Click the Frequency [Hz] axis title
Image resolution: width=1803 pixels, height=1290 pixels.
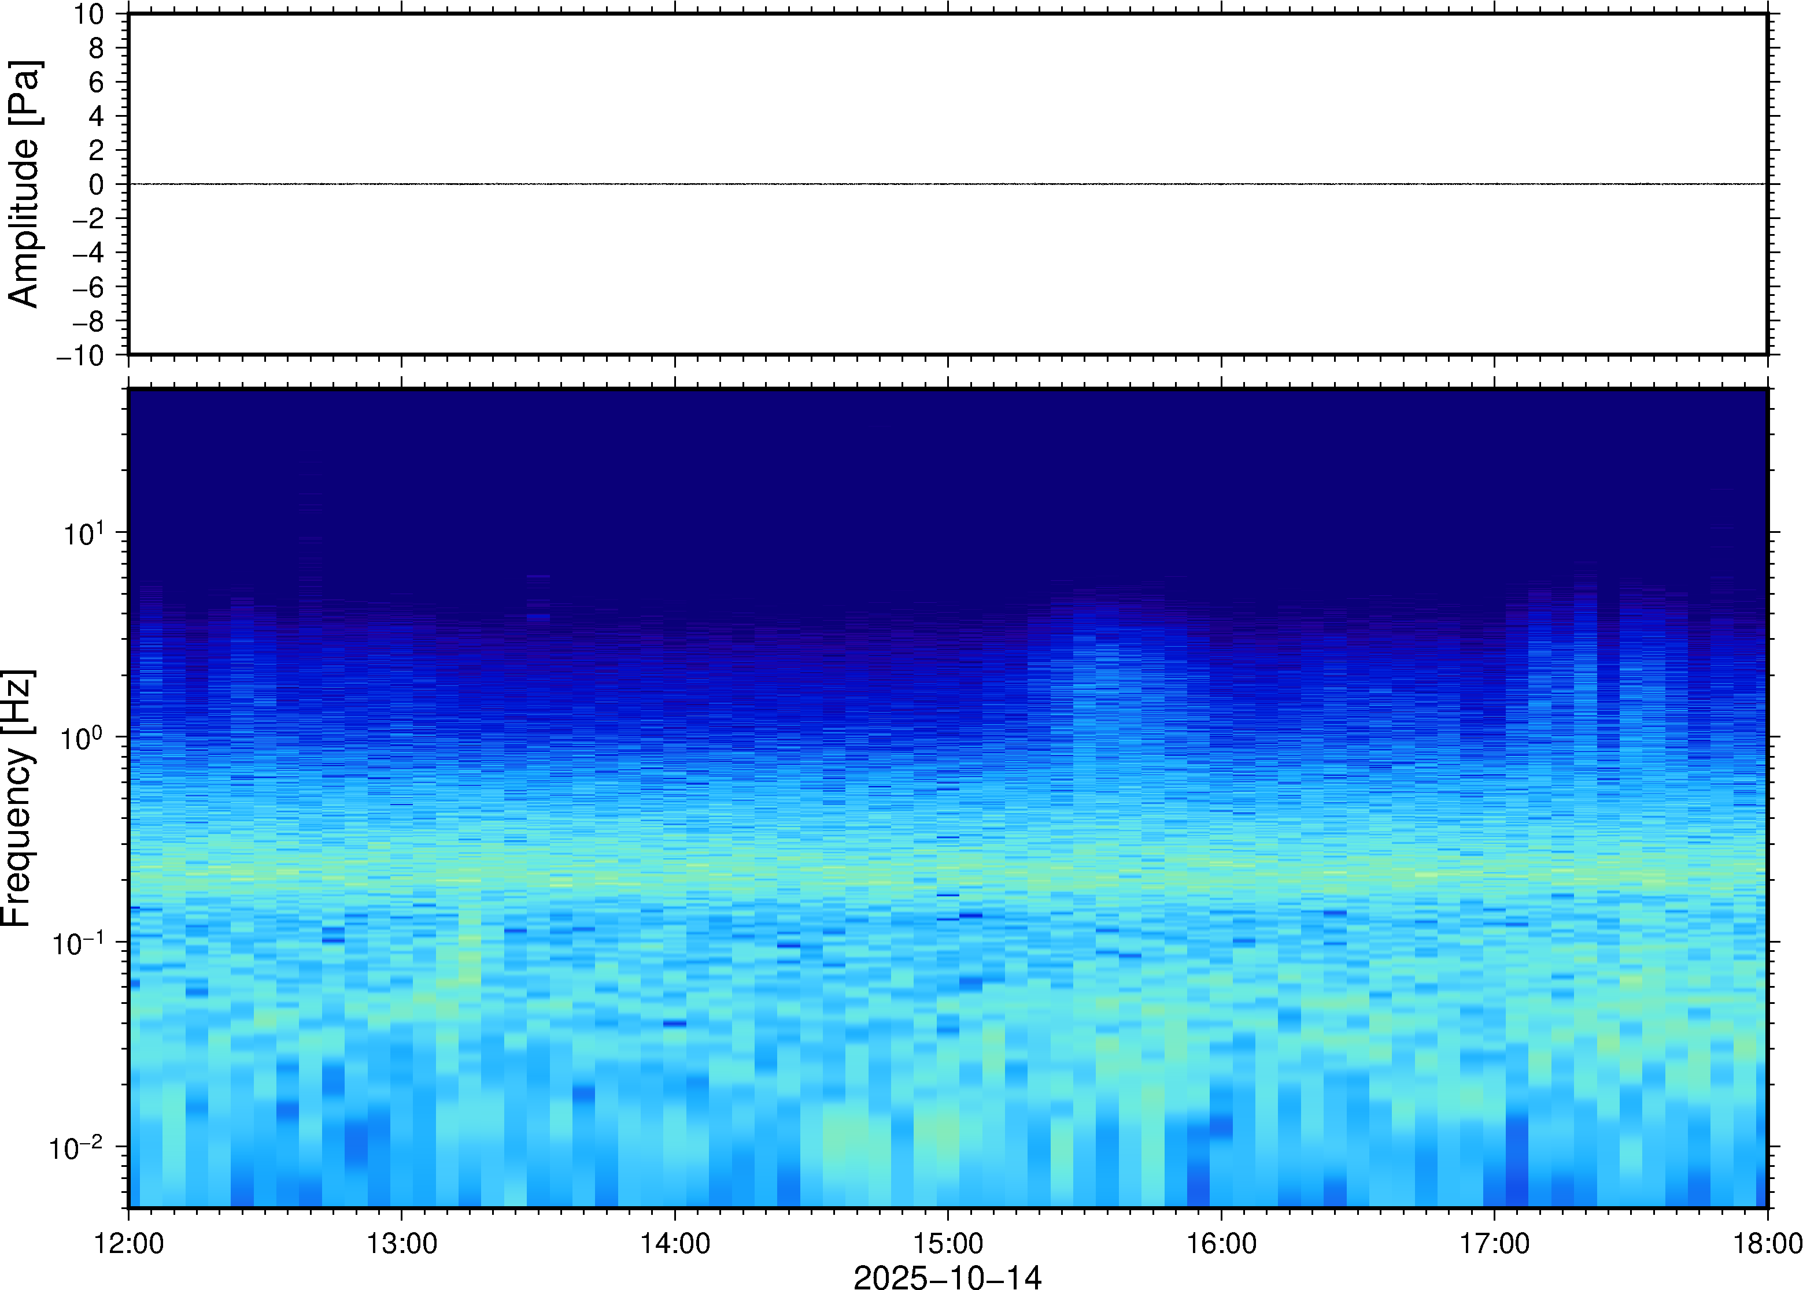pyautogui.click(x=17, y=798)
